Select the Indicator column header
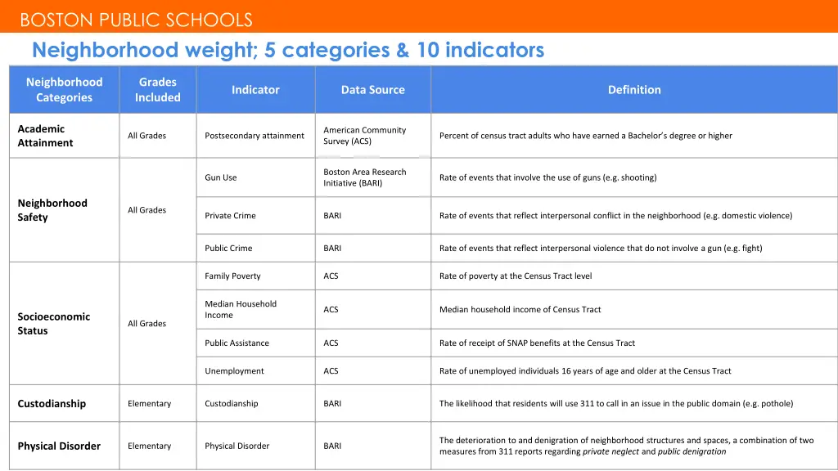 [x=255, y=90]
